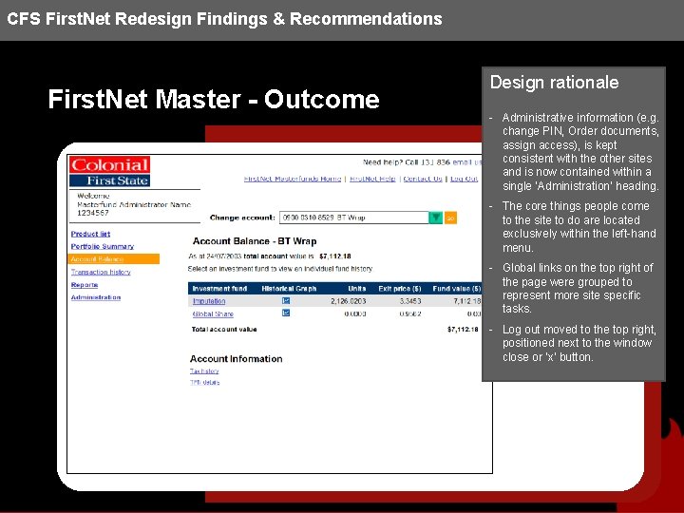Open Reports in left menu
This screenshot has width=684, height=513.
coord(85,285)
